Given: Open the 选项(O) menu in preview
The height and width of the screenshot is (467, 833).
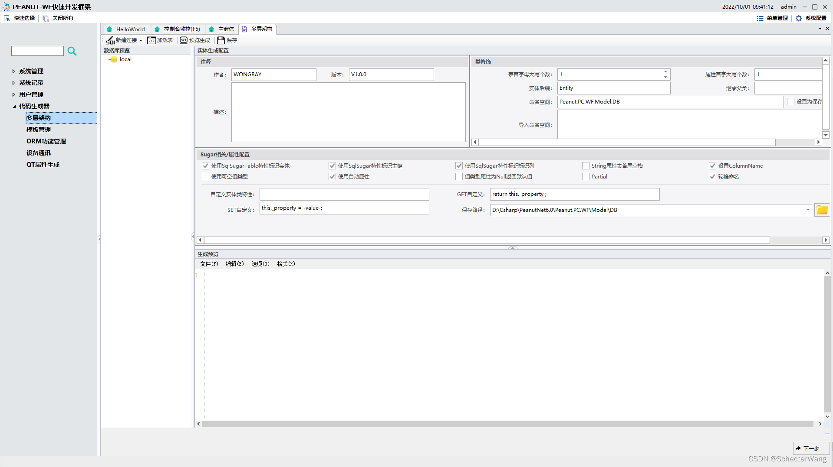Looking at the screenshot, I should click(260, 264).
